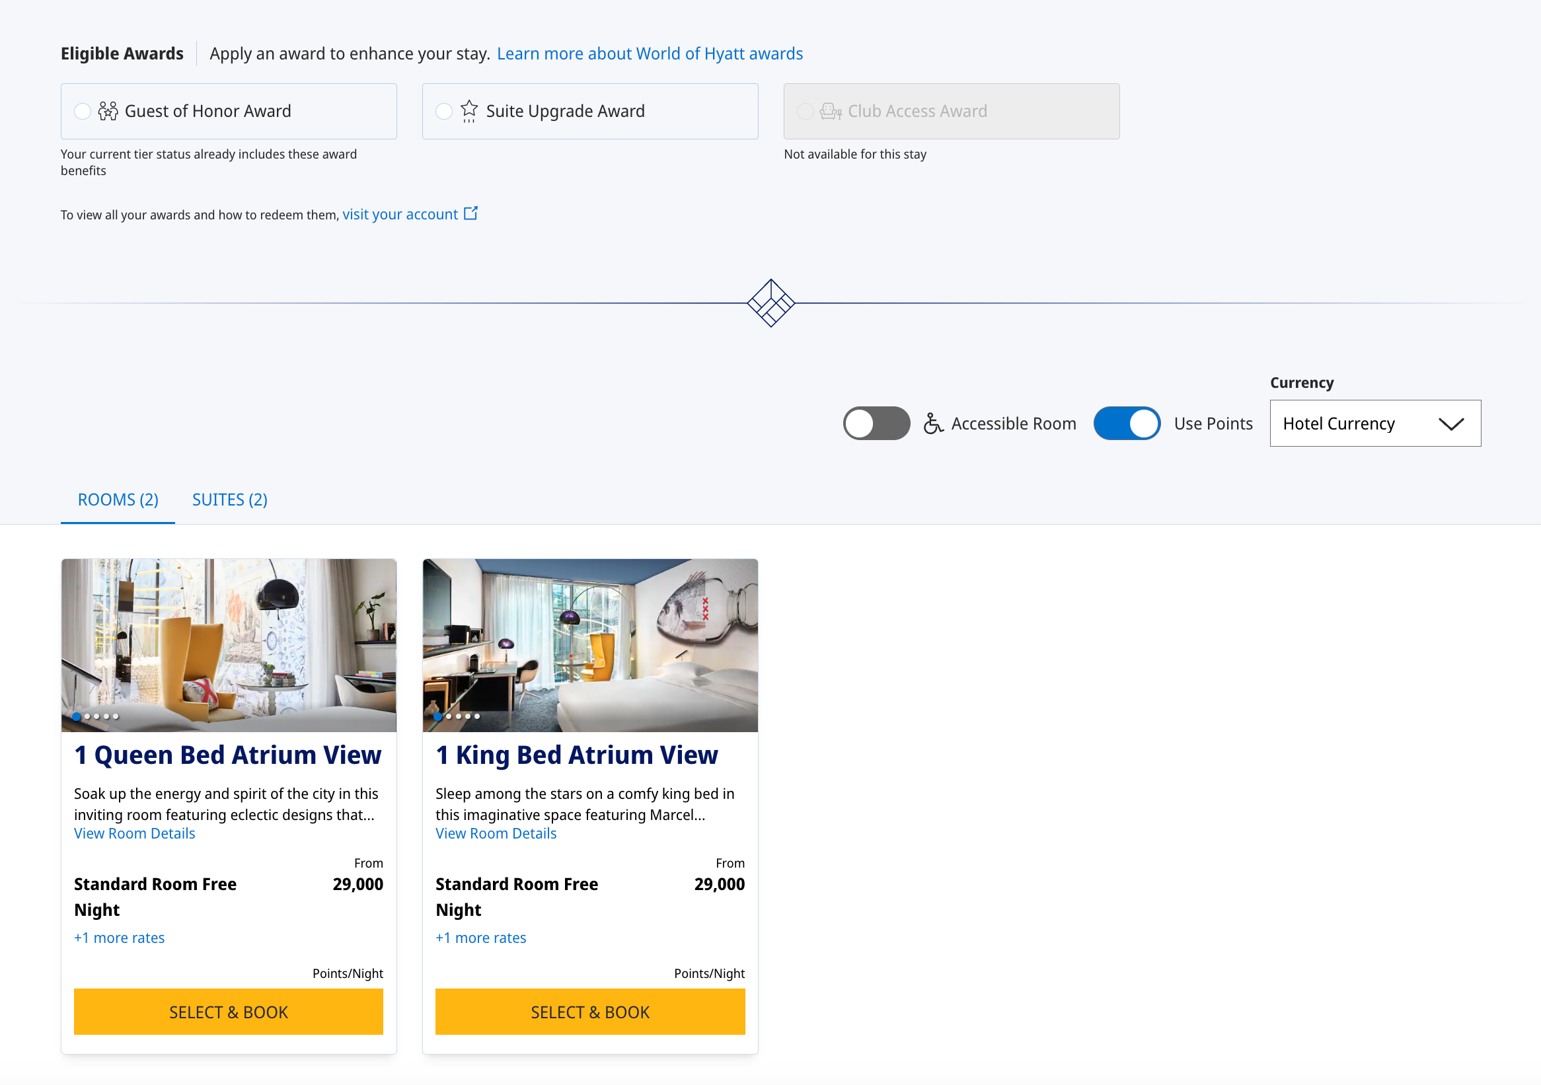Image resolution: width=1541 pixels, height=1085 pixels.
Task: Select the ROOMS (2) tab
Action: click(118, 500)
